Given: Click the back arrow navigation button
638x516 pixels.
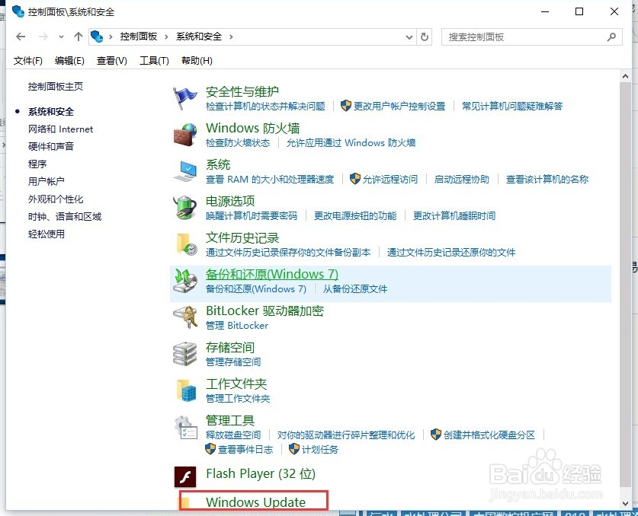Looking at the screenshot, I should click(21, 37).
